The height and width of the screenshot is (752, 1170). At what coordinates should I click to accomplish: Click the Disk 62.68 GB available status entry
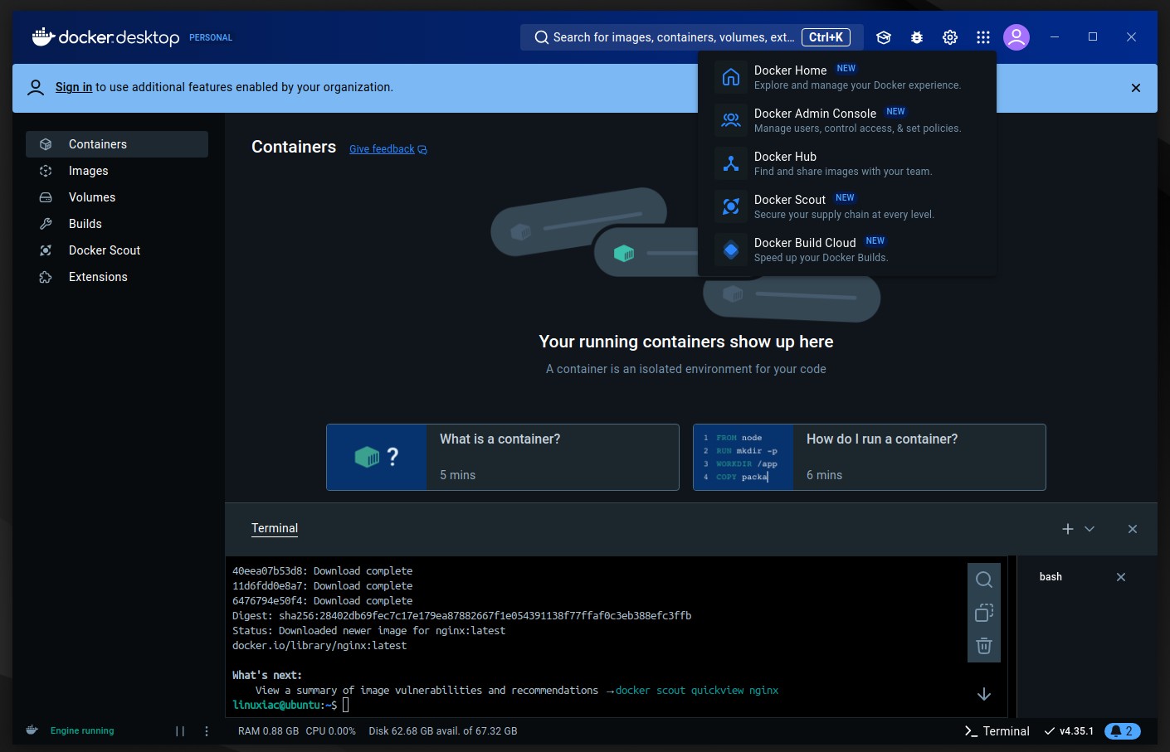tap(443, 731)
